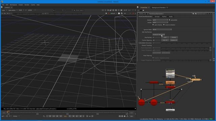
Task: Click the Delete keyframe button
Action: tap(174, 37)
